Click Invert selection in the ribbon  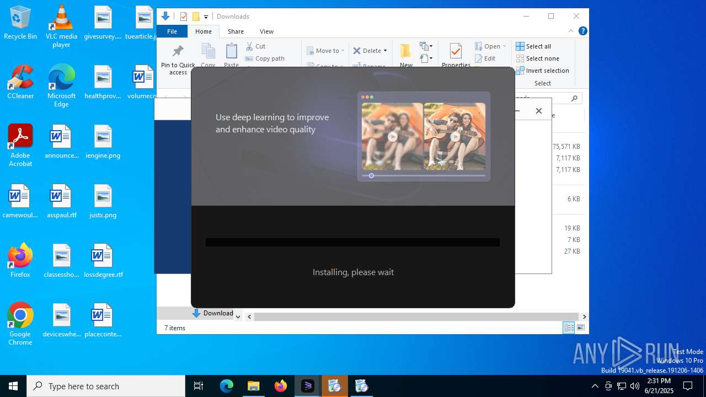tap(542, 71)
